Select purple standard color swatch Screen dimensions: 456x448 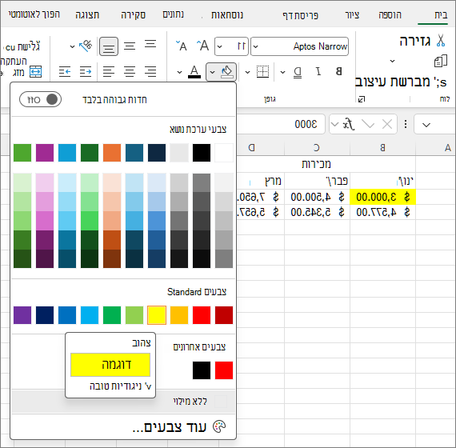click(x=22, y=315)
